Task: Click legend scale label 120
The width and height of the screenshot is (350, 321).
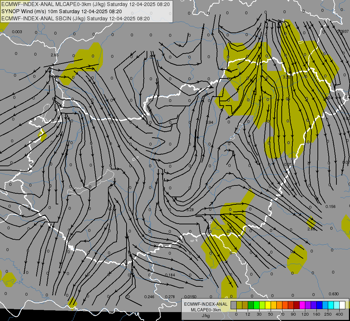Action: click(x=305, y=314)
